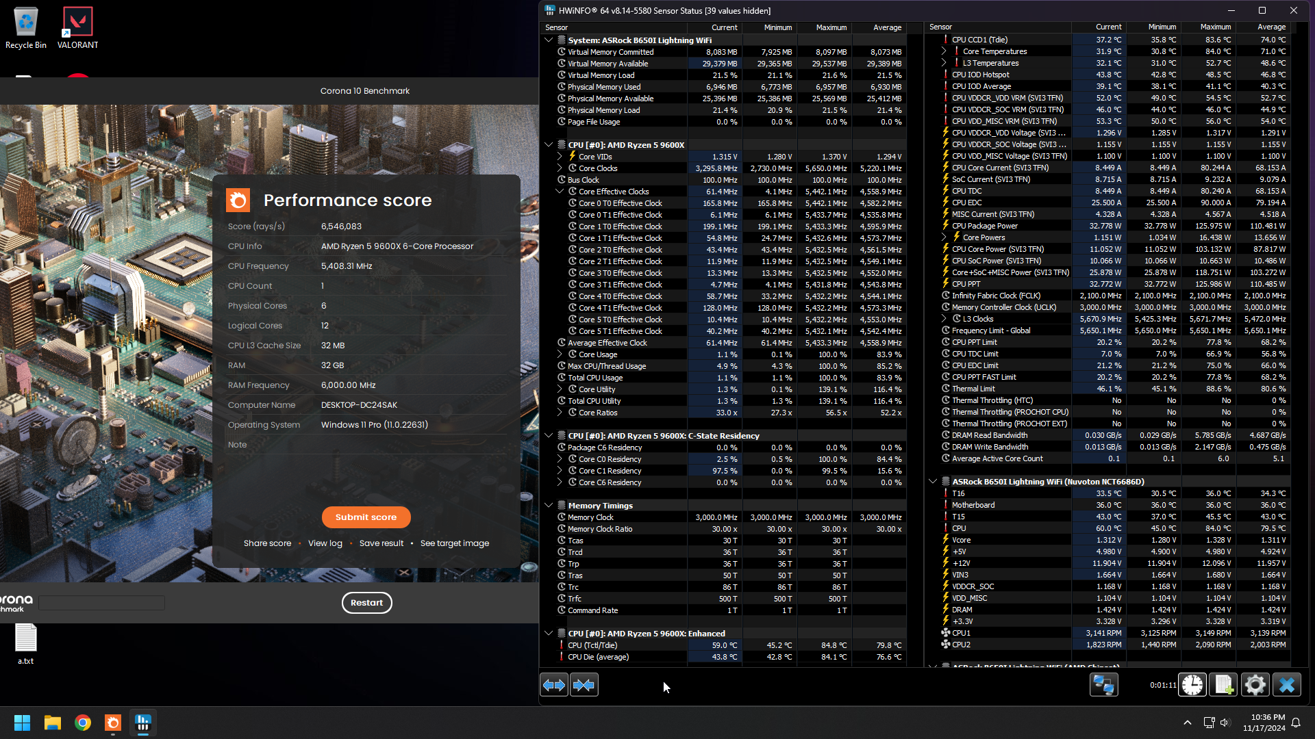Select the DRAM Read Bandwidth row
Image resolution: width=1315 pixels, height=739 pixels.
tap(1107, 435)
